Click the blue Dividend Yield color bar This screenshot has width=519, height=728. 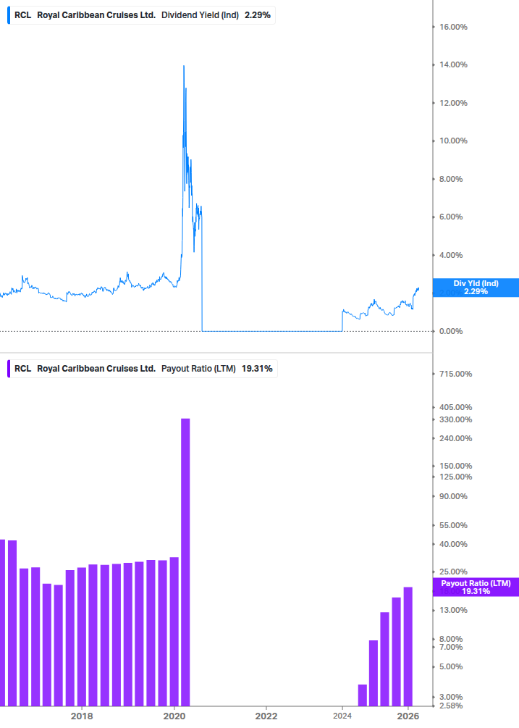tap(9, 15)
